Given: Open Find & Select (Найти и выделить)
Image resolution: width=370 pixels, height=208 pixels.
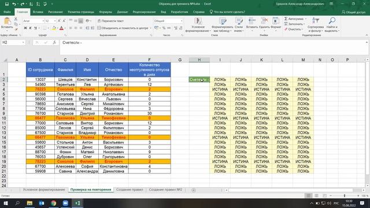Looking at the screenshot, I should coord(332,25).
